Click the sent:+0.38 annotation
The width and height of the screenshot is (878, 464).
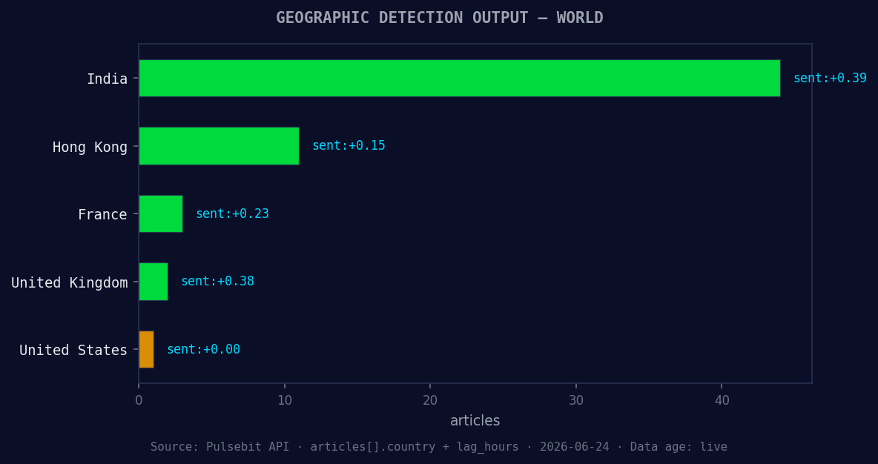[218, 281]
